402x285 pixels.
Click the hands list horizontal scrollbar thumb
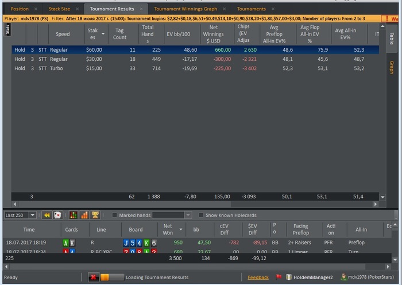click(187, 267)
